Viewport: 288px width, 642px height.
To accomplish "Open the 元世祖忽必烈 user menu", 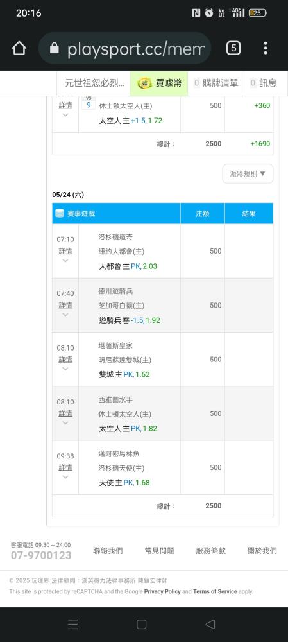I will pos(94,83).
